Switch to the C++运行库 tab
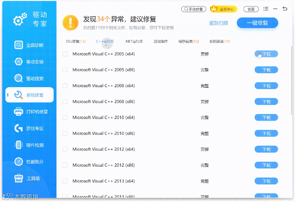Viewport: 295px width, 202px height. coord(105,41)
